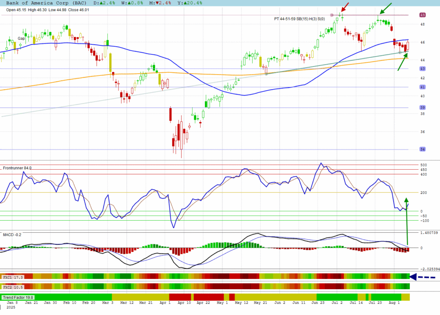The image size is (440, 315).
Task: Click the Jul 14 date label
Action: (356, 303)
